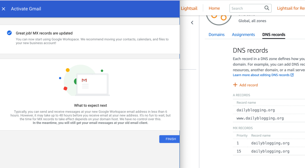305x168 pixels.
Task: Open Learn more about editing DNS records
Action: [x=261, y=75]
